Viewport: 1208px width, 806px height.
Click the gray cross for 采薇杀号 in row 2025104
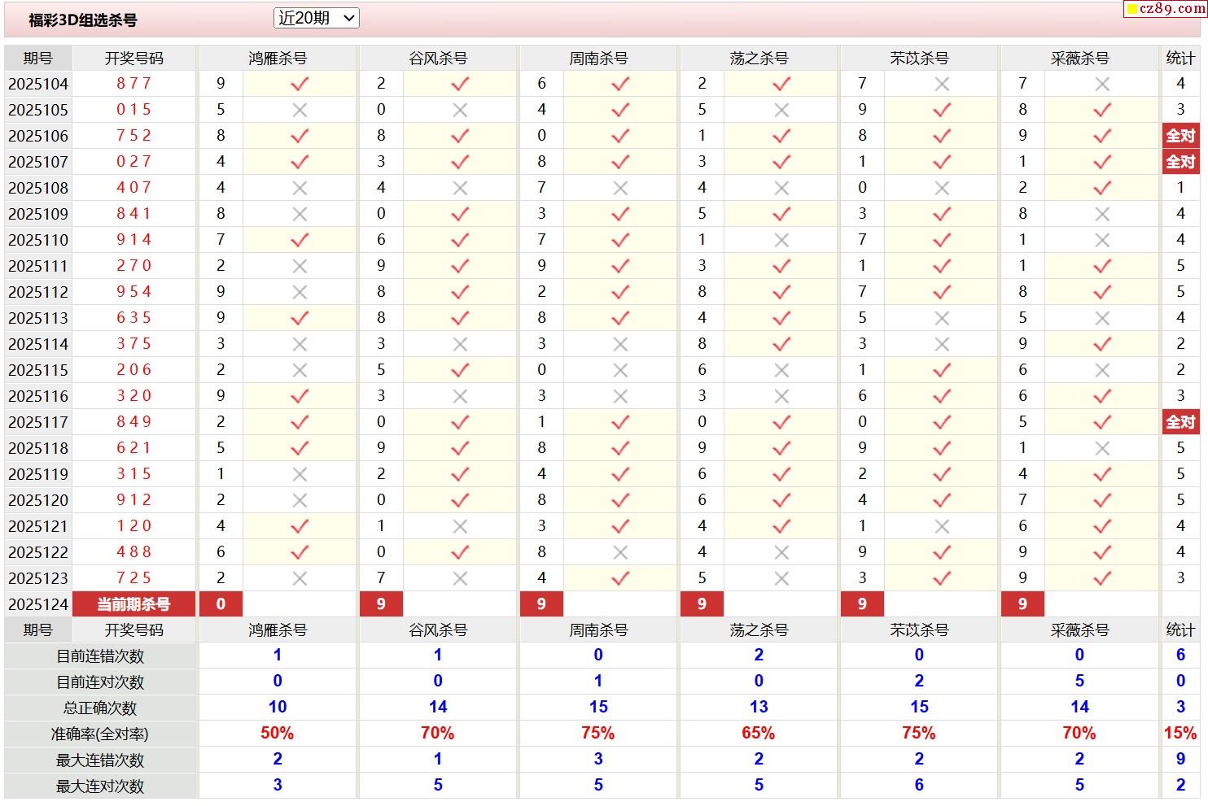click(1102, 84)
